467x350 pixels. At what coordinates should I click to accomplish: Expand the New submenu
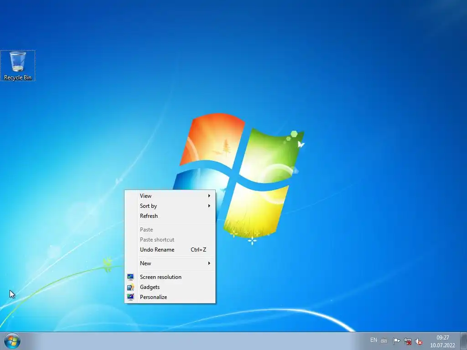[x=170, y=263]
